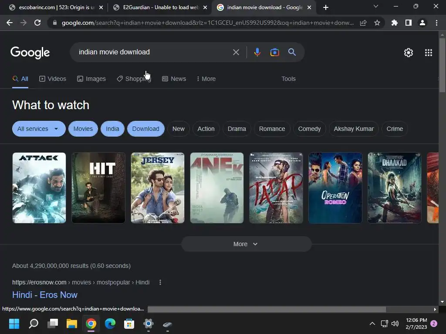Share this page via address bar icon
Viewport: 446px width, 334px height.
tap(363, 23)
